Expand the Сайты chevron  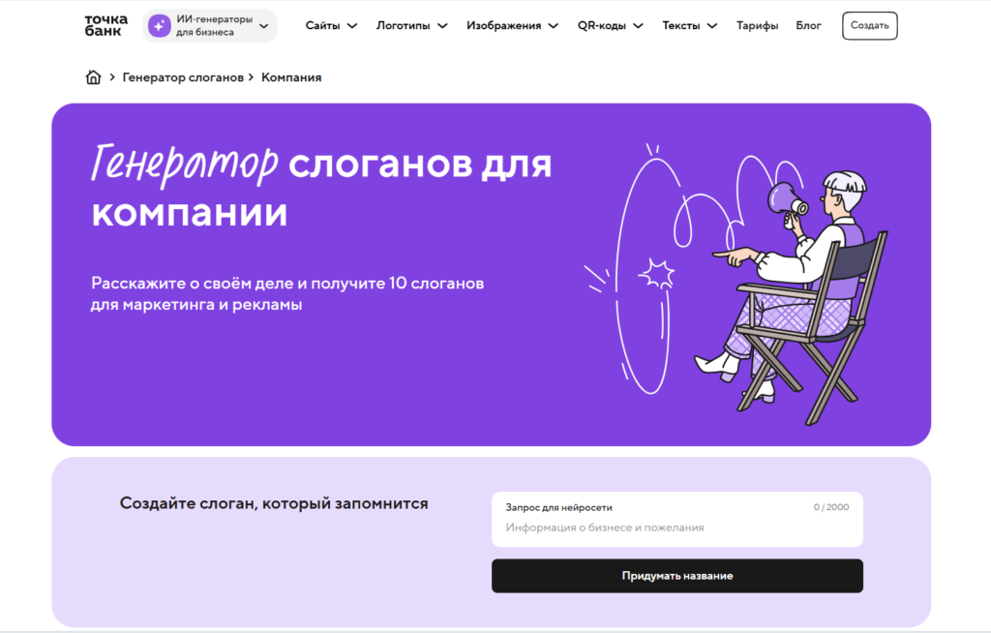[352, 26]
